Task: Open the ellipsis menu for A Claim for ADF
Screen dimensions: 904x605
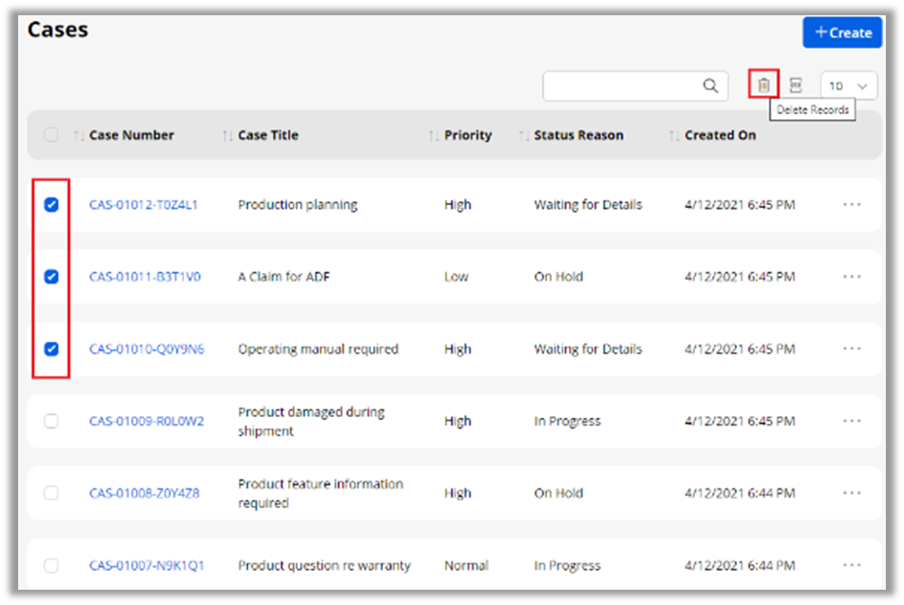Action: [851, 277]
